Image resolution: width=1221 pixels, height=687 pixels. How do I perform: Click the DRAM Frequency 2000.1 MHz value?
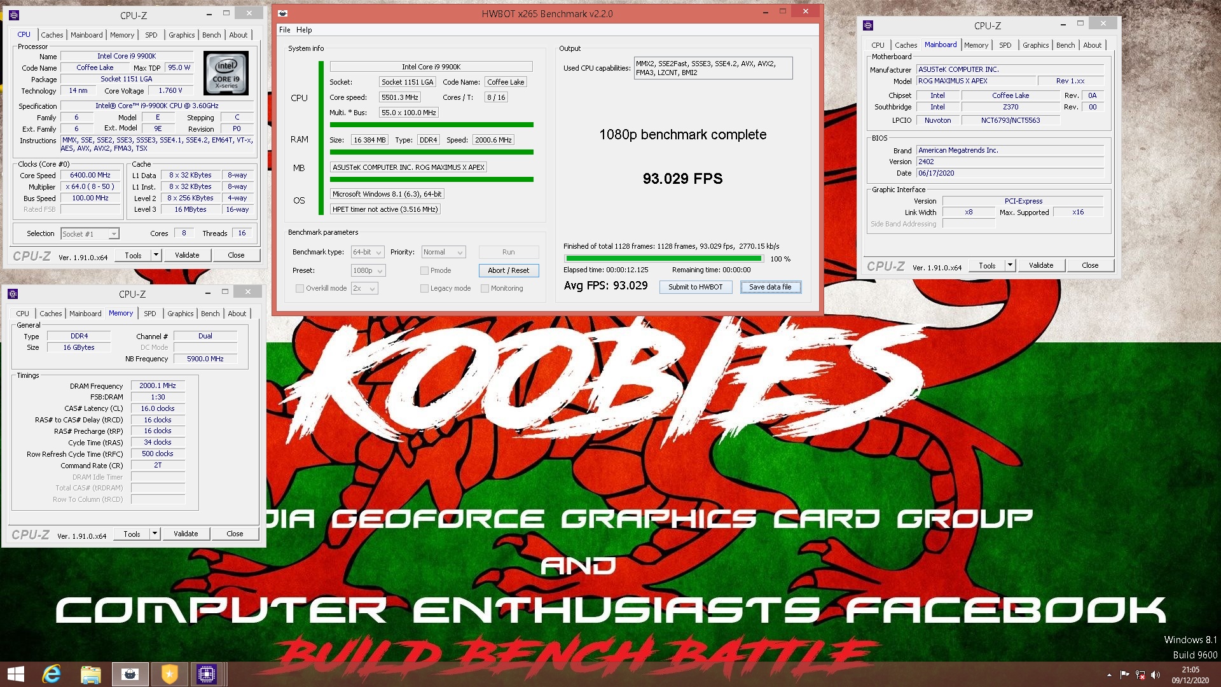pos(158,385)
